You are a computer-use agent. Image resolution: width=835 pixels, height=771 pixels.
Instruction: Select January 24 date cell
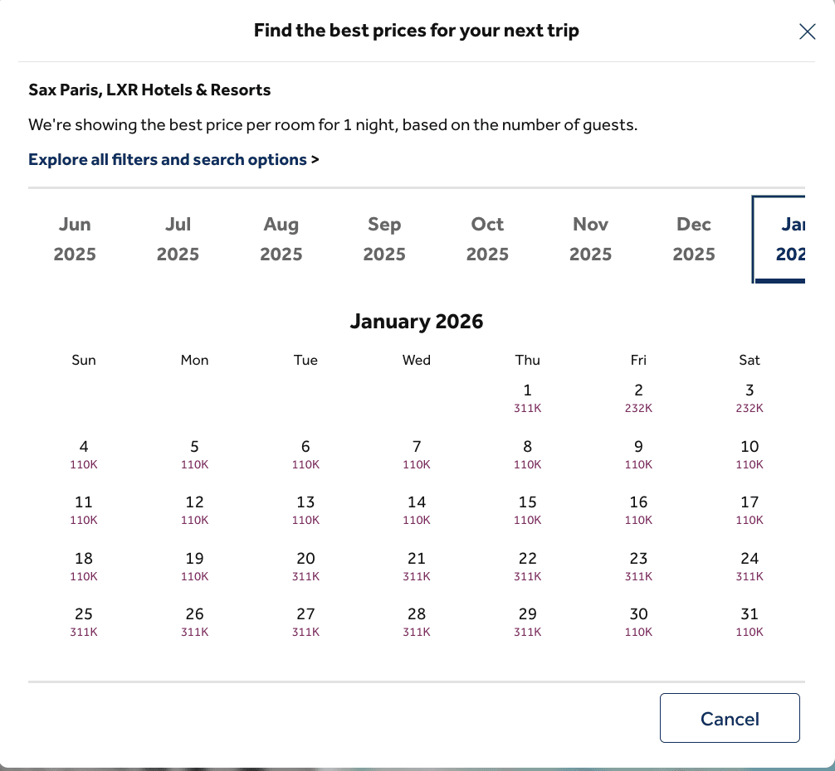click(x=750, y=565)
